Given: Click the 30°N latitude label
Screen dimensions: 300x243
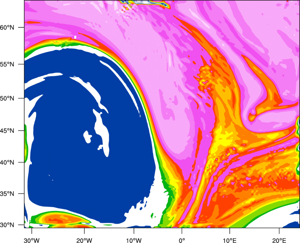Looking at the screenshot, I should pyautogui.click(x=7, y=225).
